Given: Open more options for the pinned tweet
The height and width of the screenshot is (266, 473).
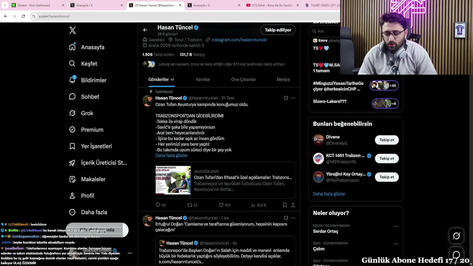Looking at the screenshot, I should point(293,98).
